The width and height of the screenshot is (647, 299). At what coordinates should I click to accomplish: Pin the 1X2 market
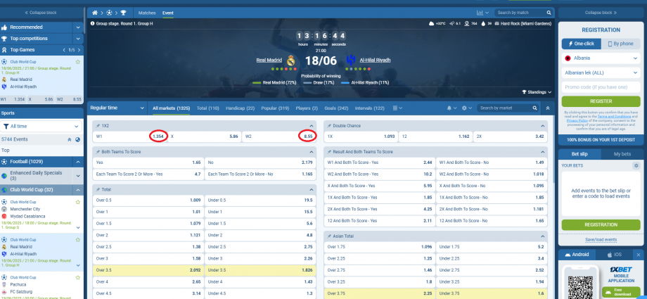tap(98, 125)
